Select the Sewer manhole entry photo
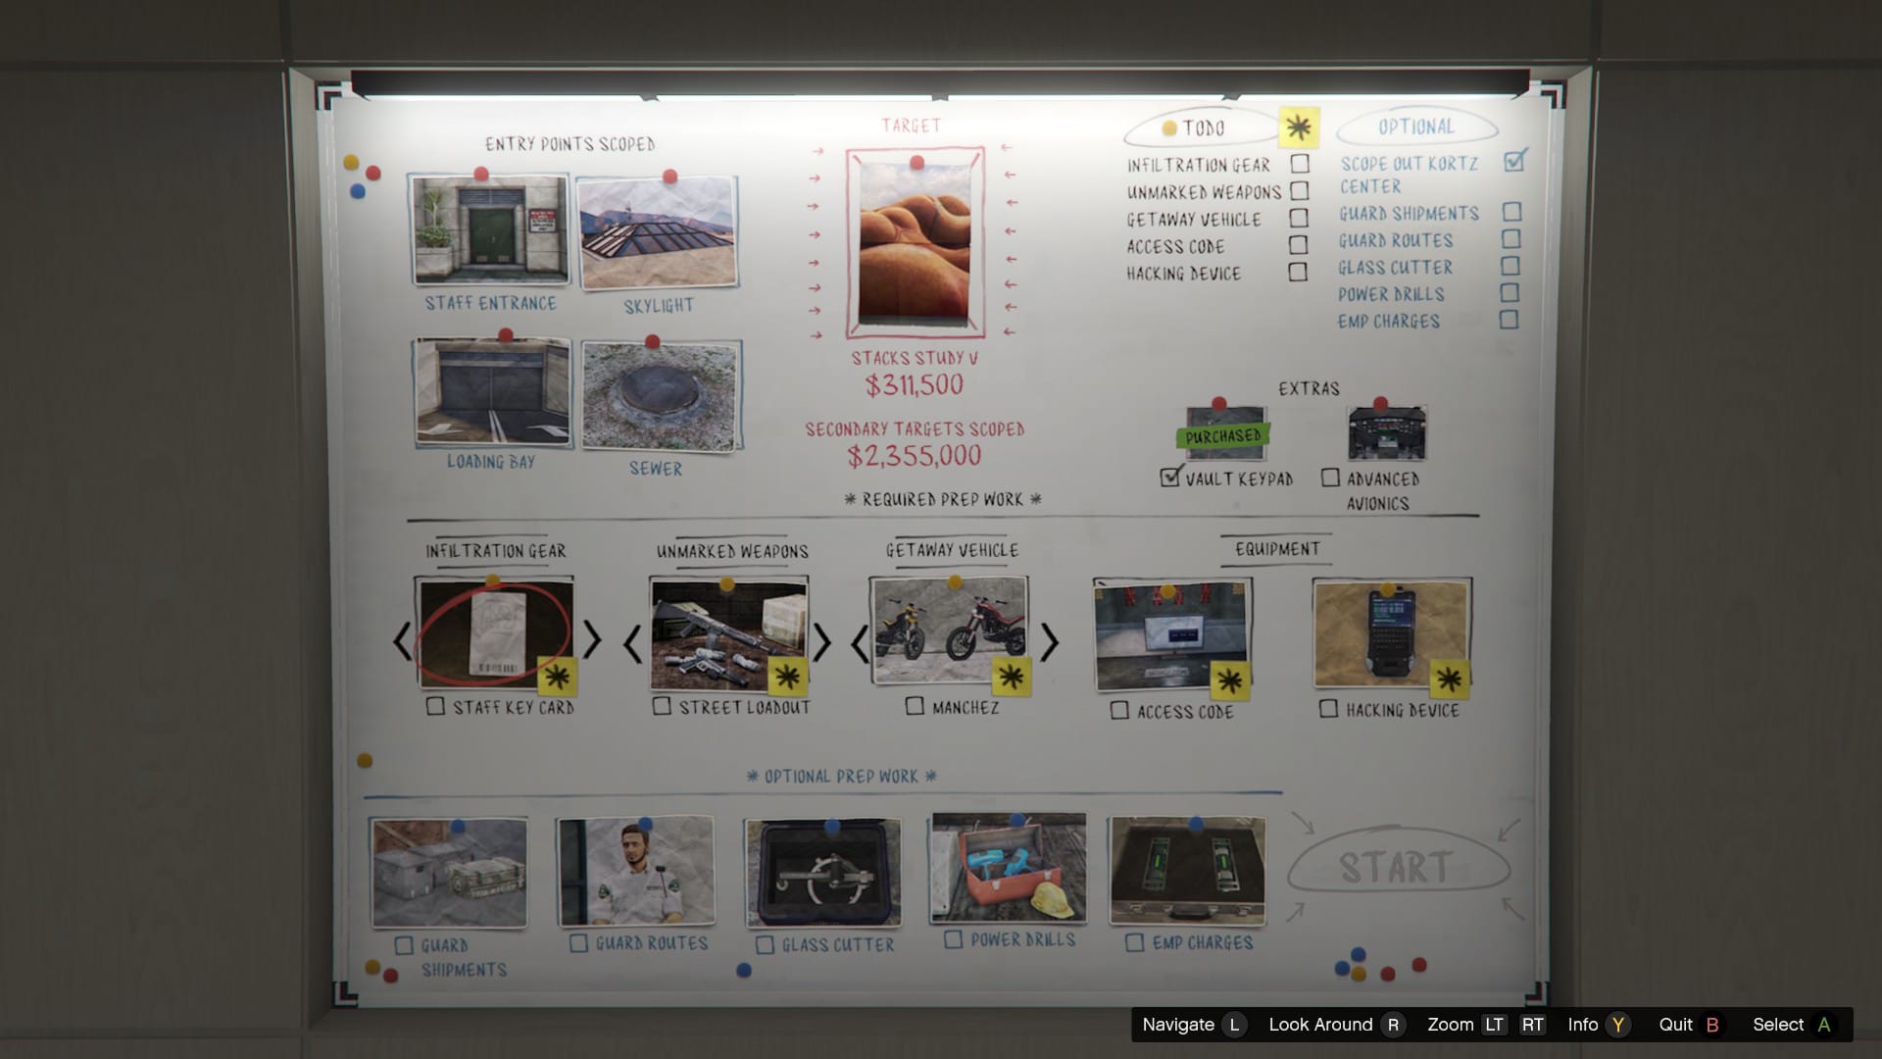 pyautogui.click(x=661, y=396)
